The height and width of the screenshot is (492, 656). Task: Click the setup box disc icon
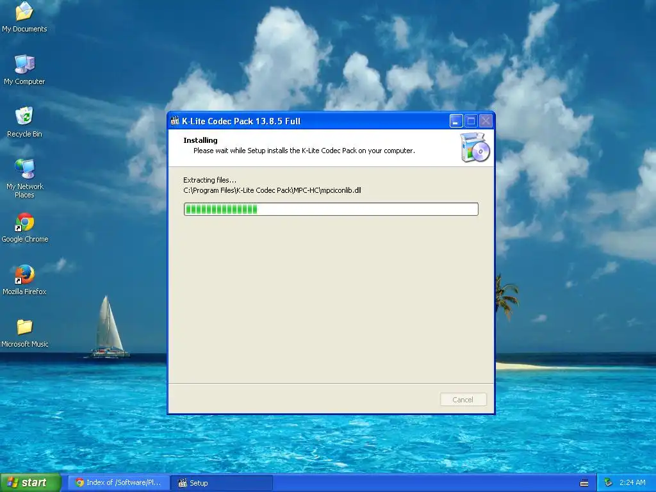coord(475,147)
